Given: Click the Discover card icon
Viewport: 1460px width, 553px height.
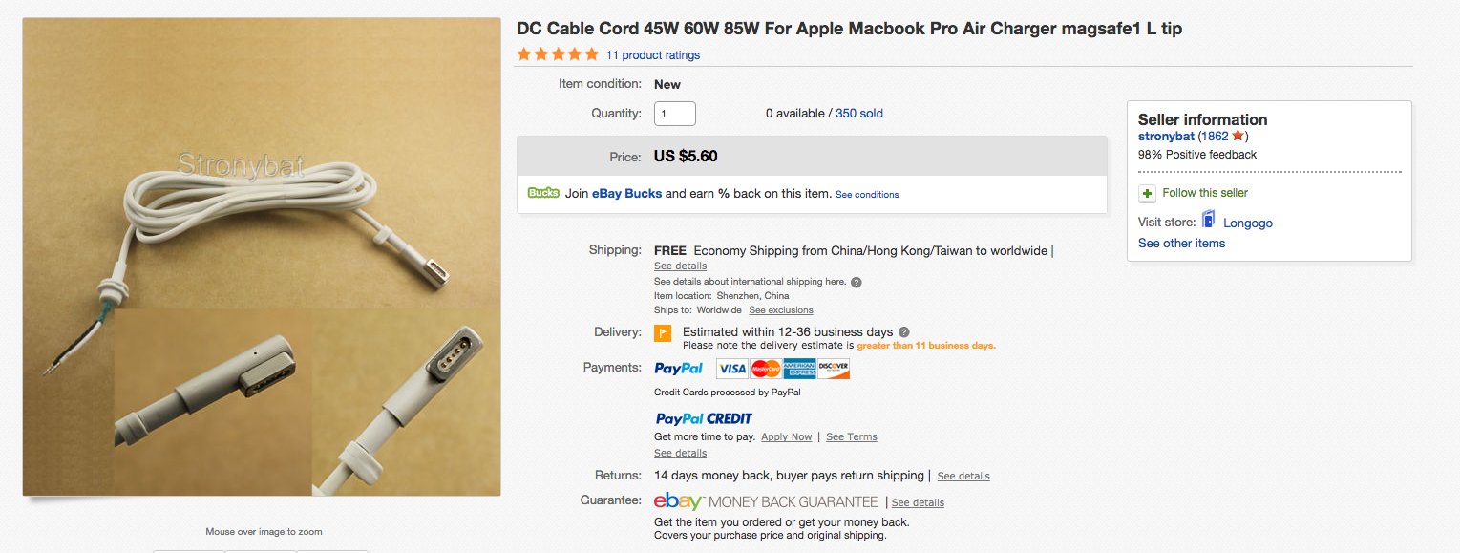Looking at the screenshot, I should pos(834,369).
